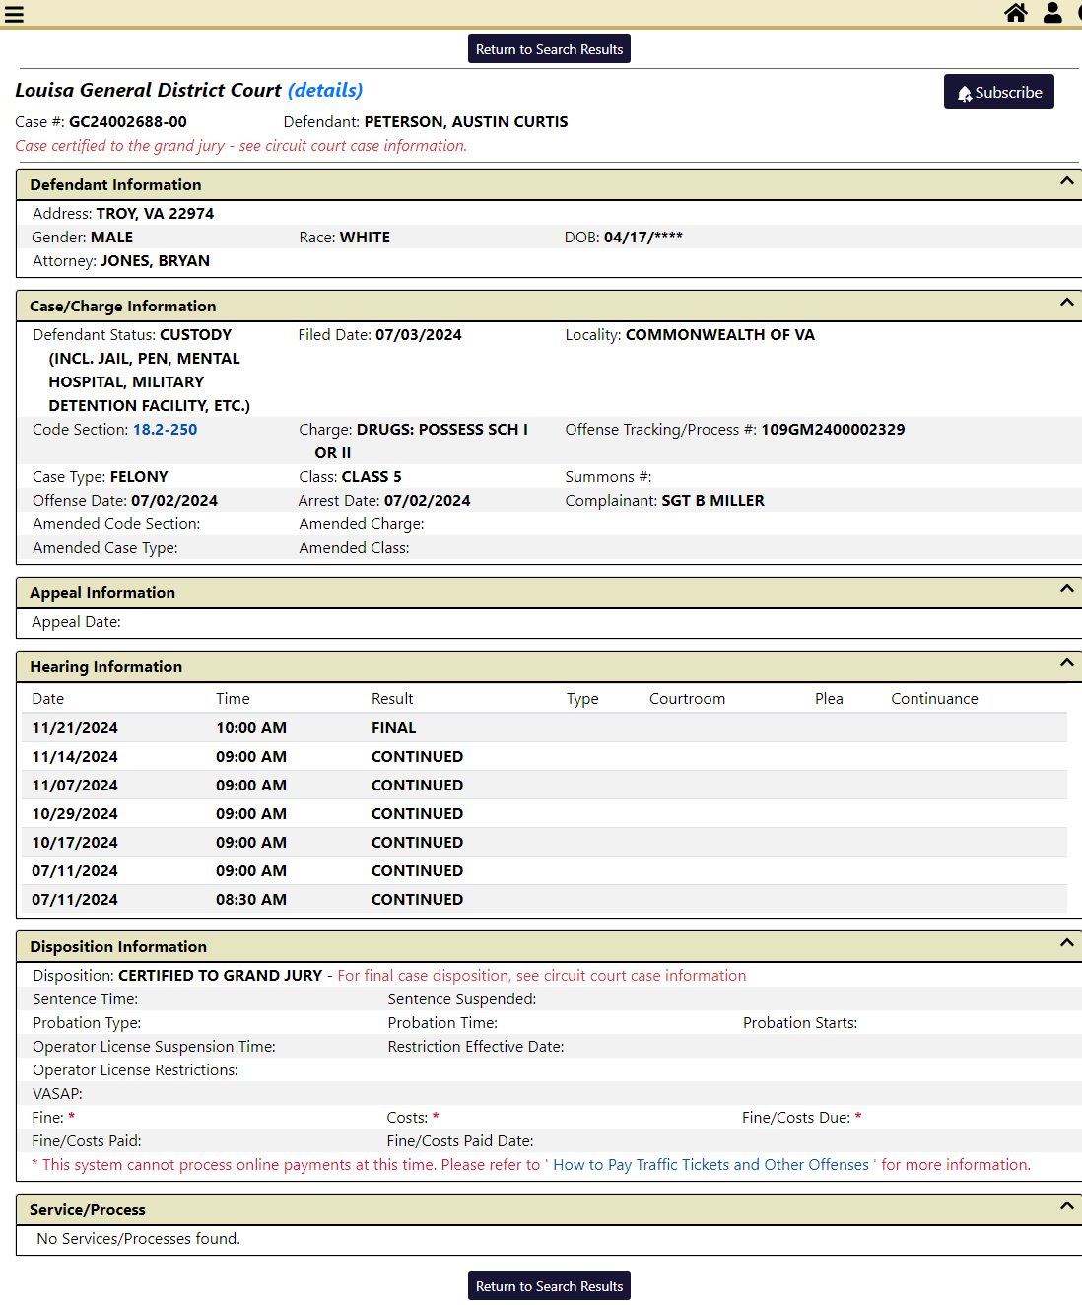The height and width of the screenshot is (1305, 1082).
Task: Click the bottom Return to Search Results button
Action: tap(549, 1286)
